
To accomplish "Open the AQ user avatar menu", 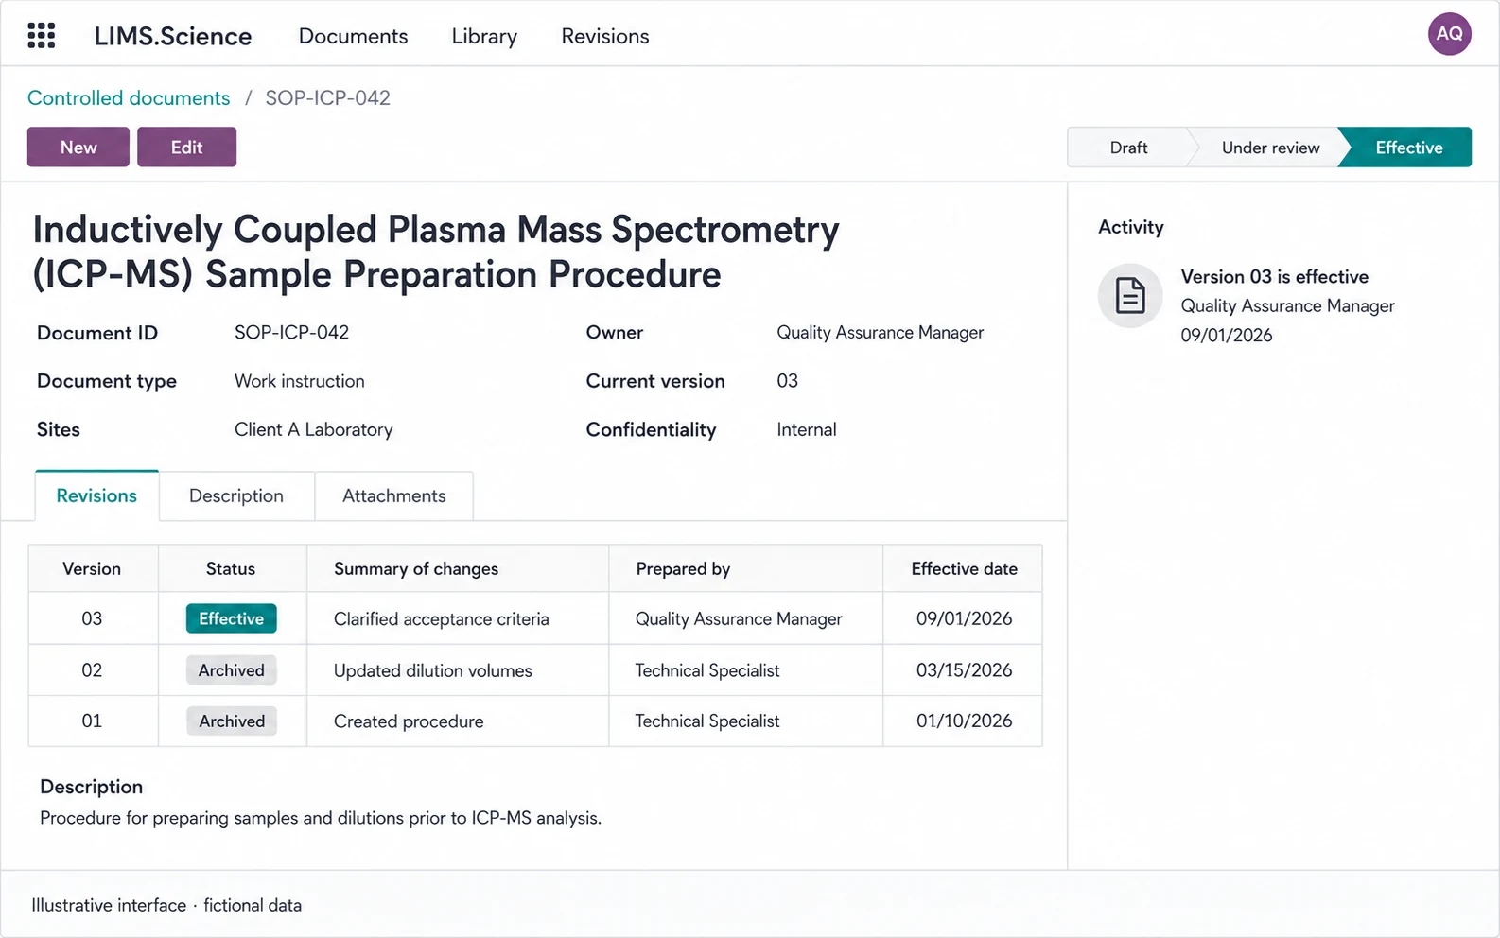I will (1449, 34).
